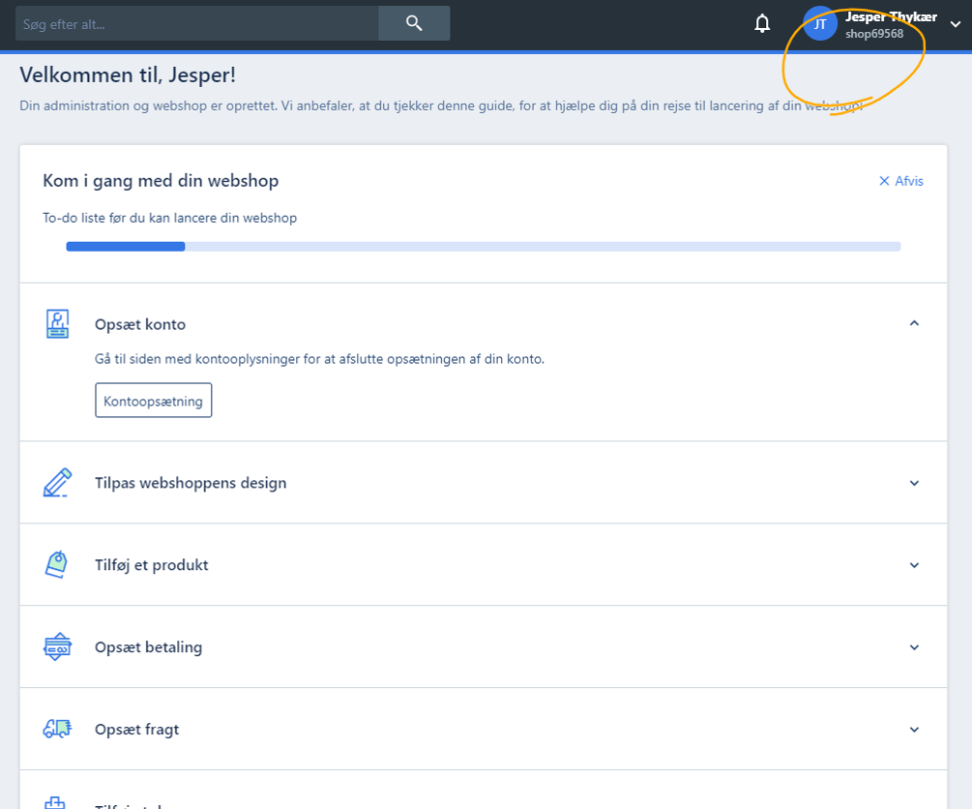
Task: Click the product tag icon
Action: pos(57,564)
